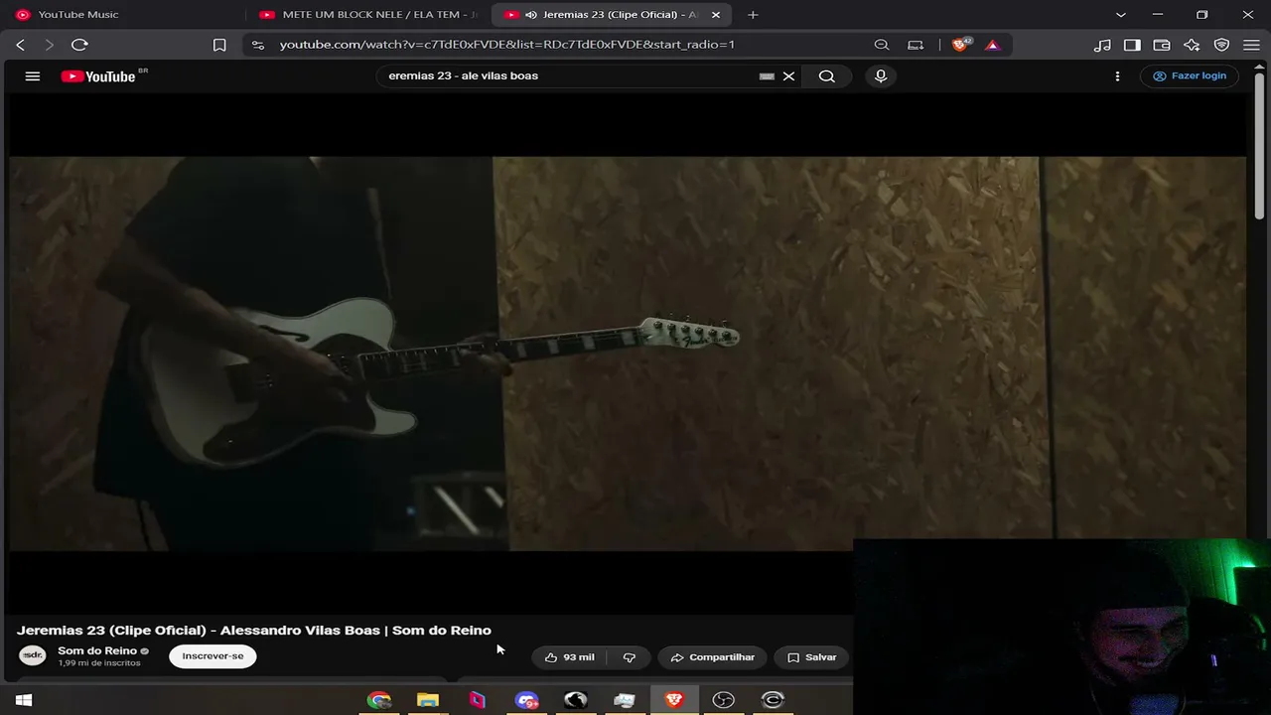The image size is (1271, 715).
Task: Open Brave Leo AI assistant
Action: [1192, 45]
